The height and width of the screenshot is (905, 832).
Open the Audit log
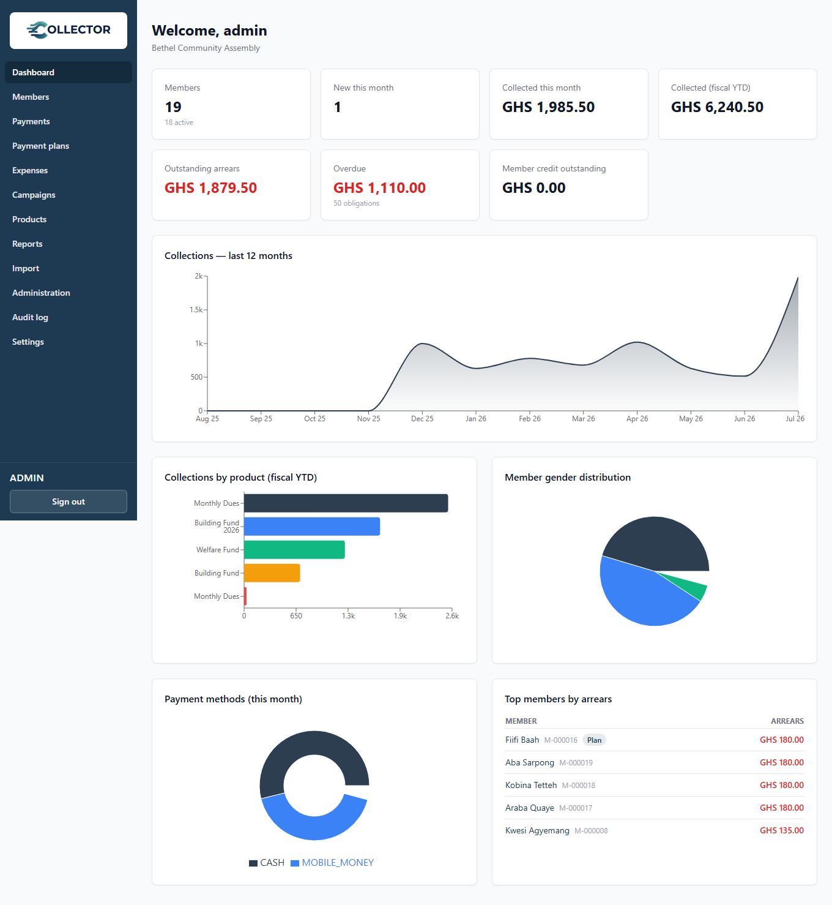(69, 317)
